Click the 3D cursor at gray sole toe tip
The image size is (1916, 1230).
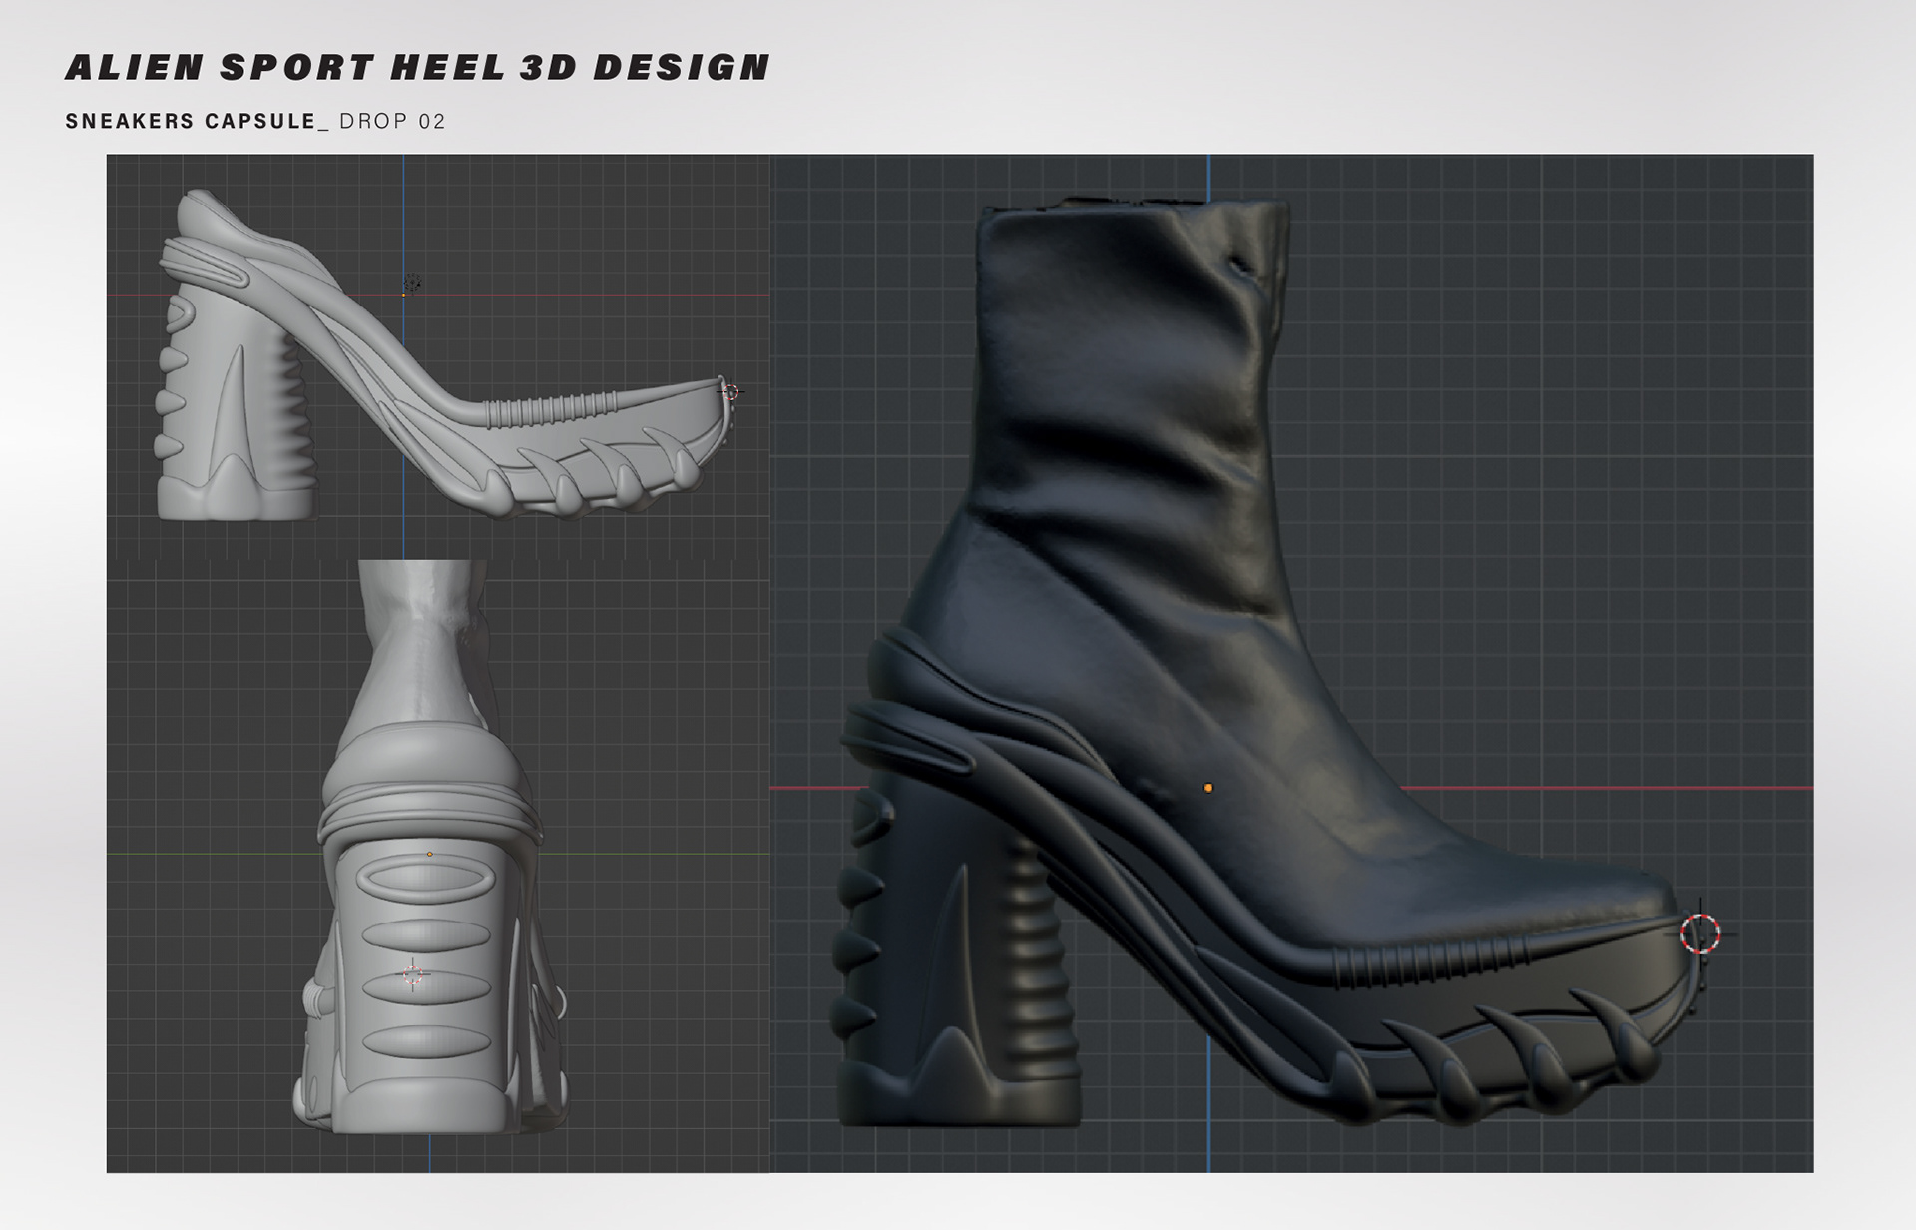coord(730,392)
